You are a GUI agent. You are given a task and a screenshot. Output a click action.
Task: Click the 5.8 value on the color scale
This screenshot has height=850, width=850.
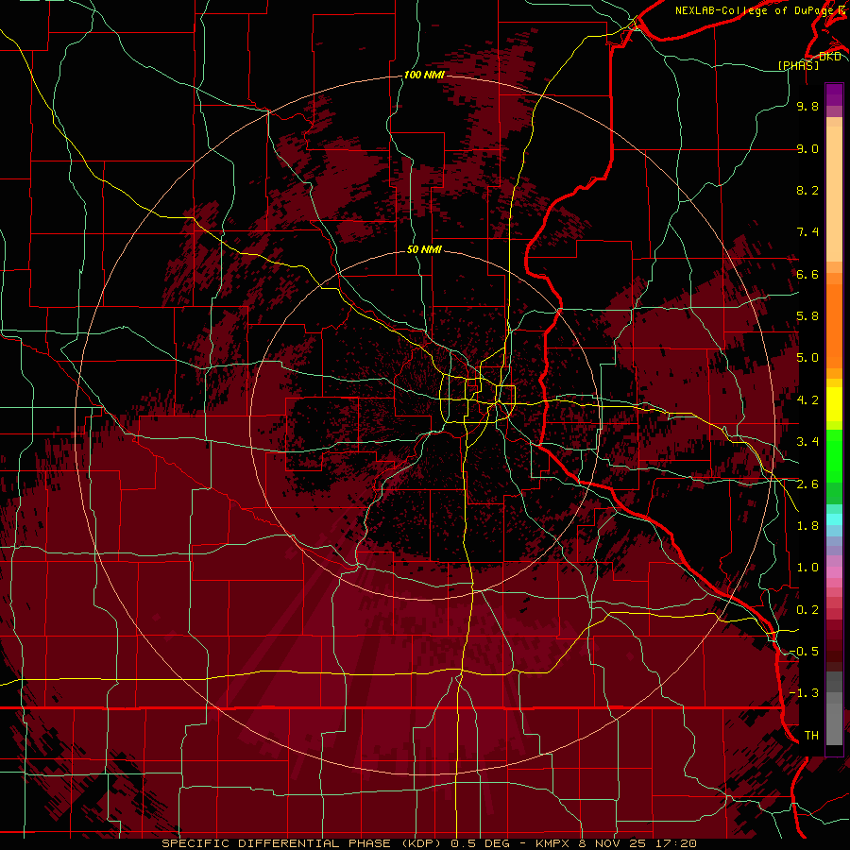[807, 316]
